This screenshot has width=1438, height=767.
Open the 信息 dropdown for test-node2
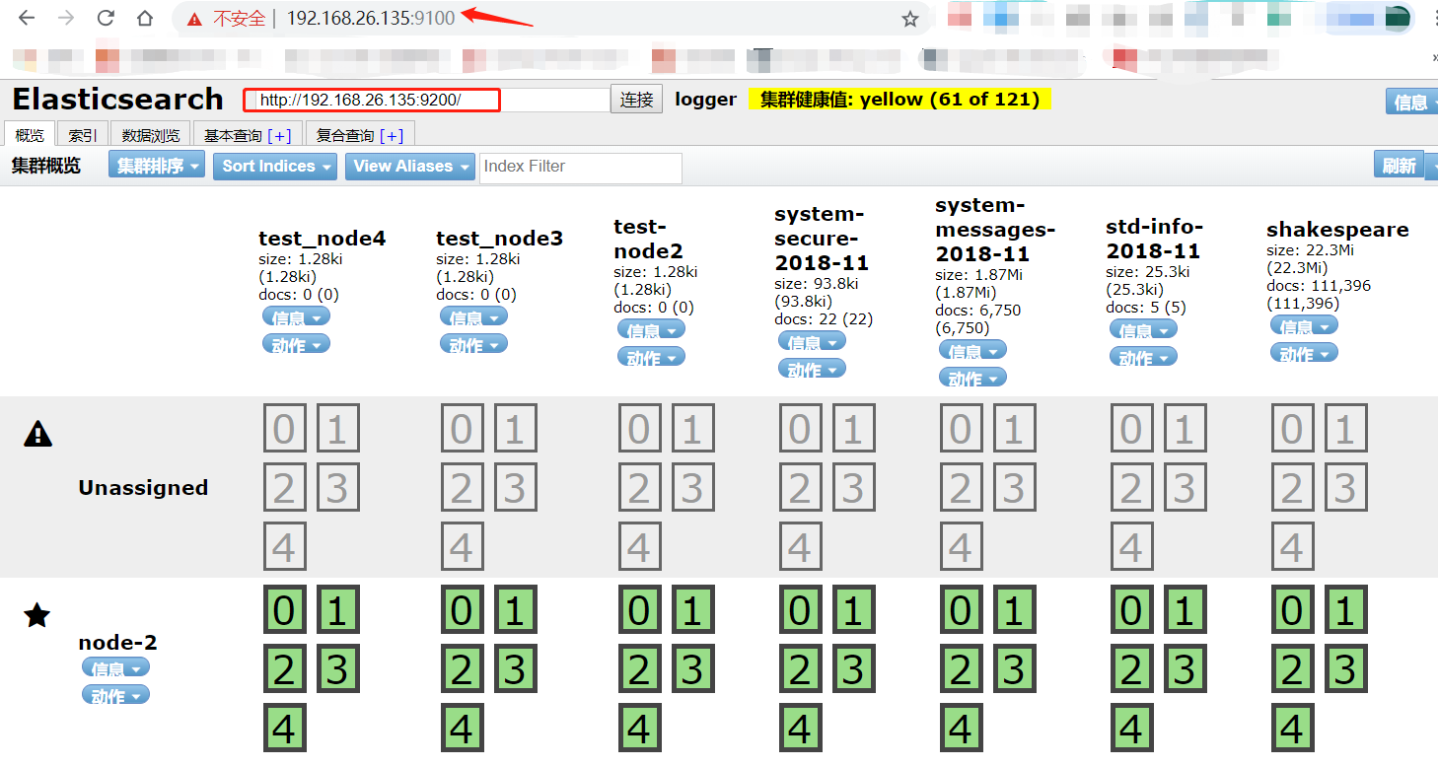pyautogui.click(x=651, y=329)
